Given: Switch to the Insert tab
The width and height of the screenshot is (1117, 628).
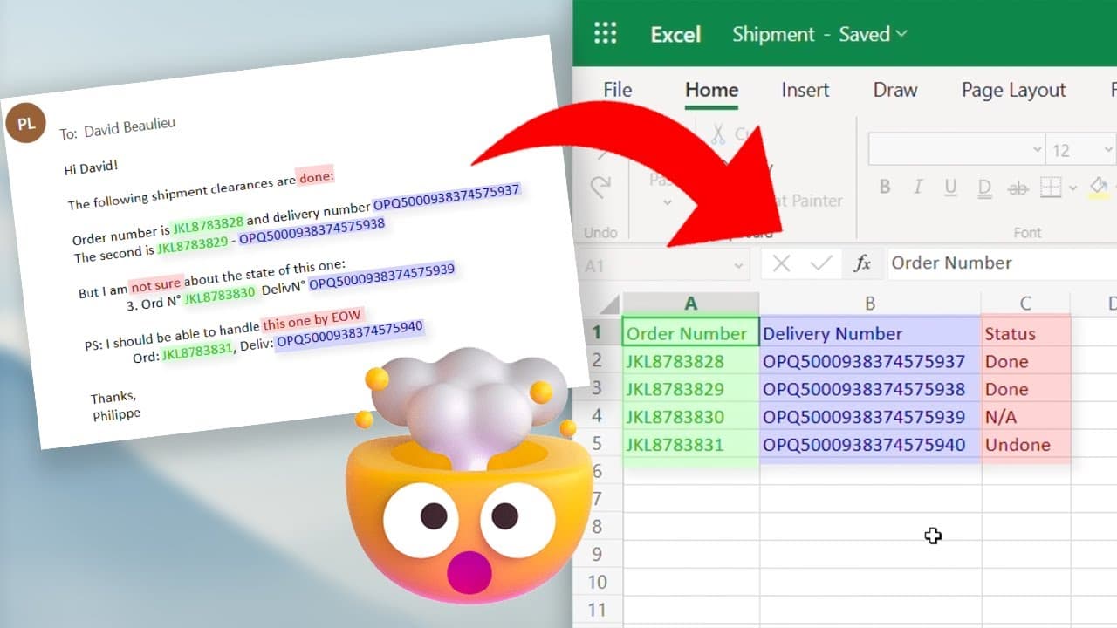Looking at the screenshot, I should (x=805, y=90).
